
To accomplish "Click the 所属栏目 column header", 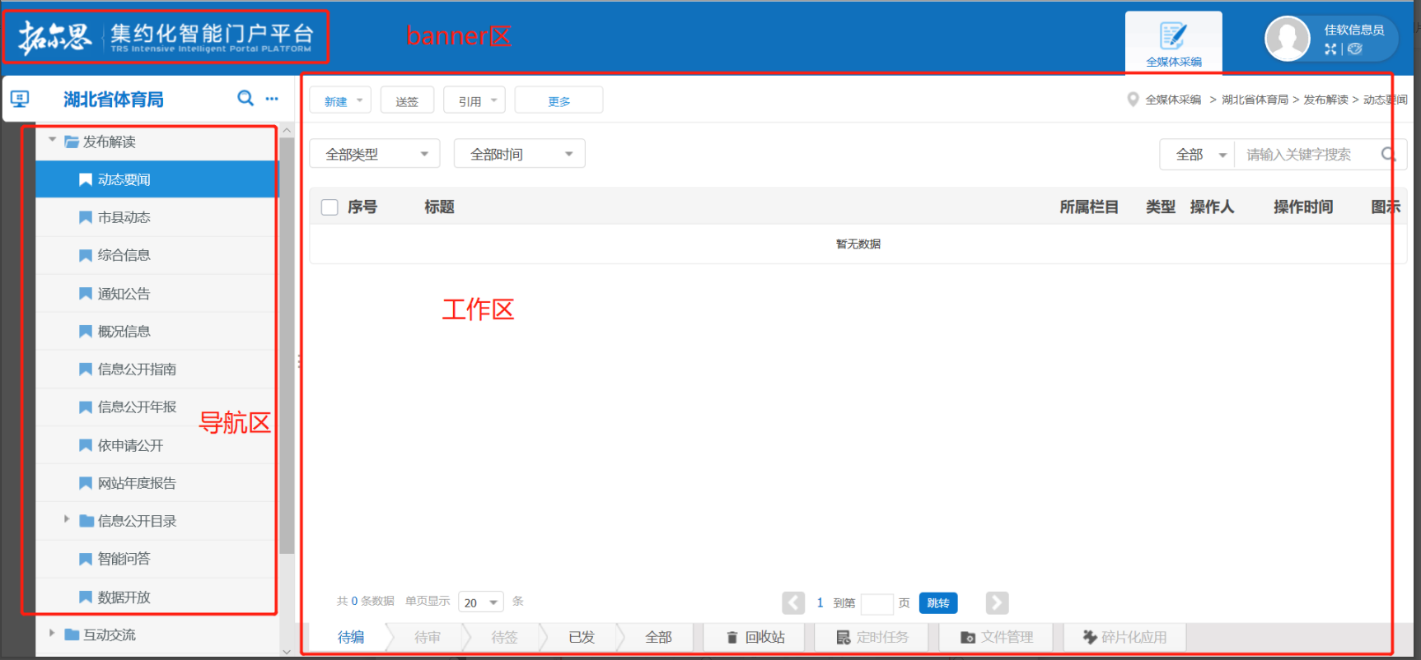I will click(x=1089, y=207).
